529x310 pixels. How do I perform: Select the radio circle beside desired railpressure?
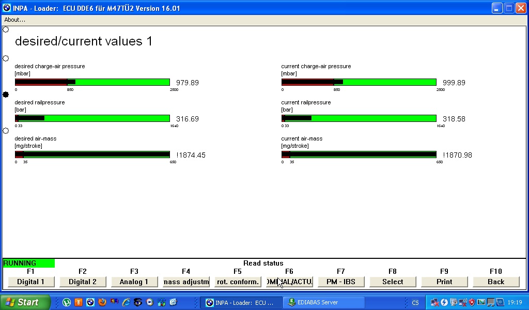click(6, 95)
